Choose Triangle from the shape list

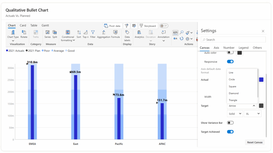(x=242, y=100)
